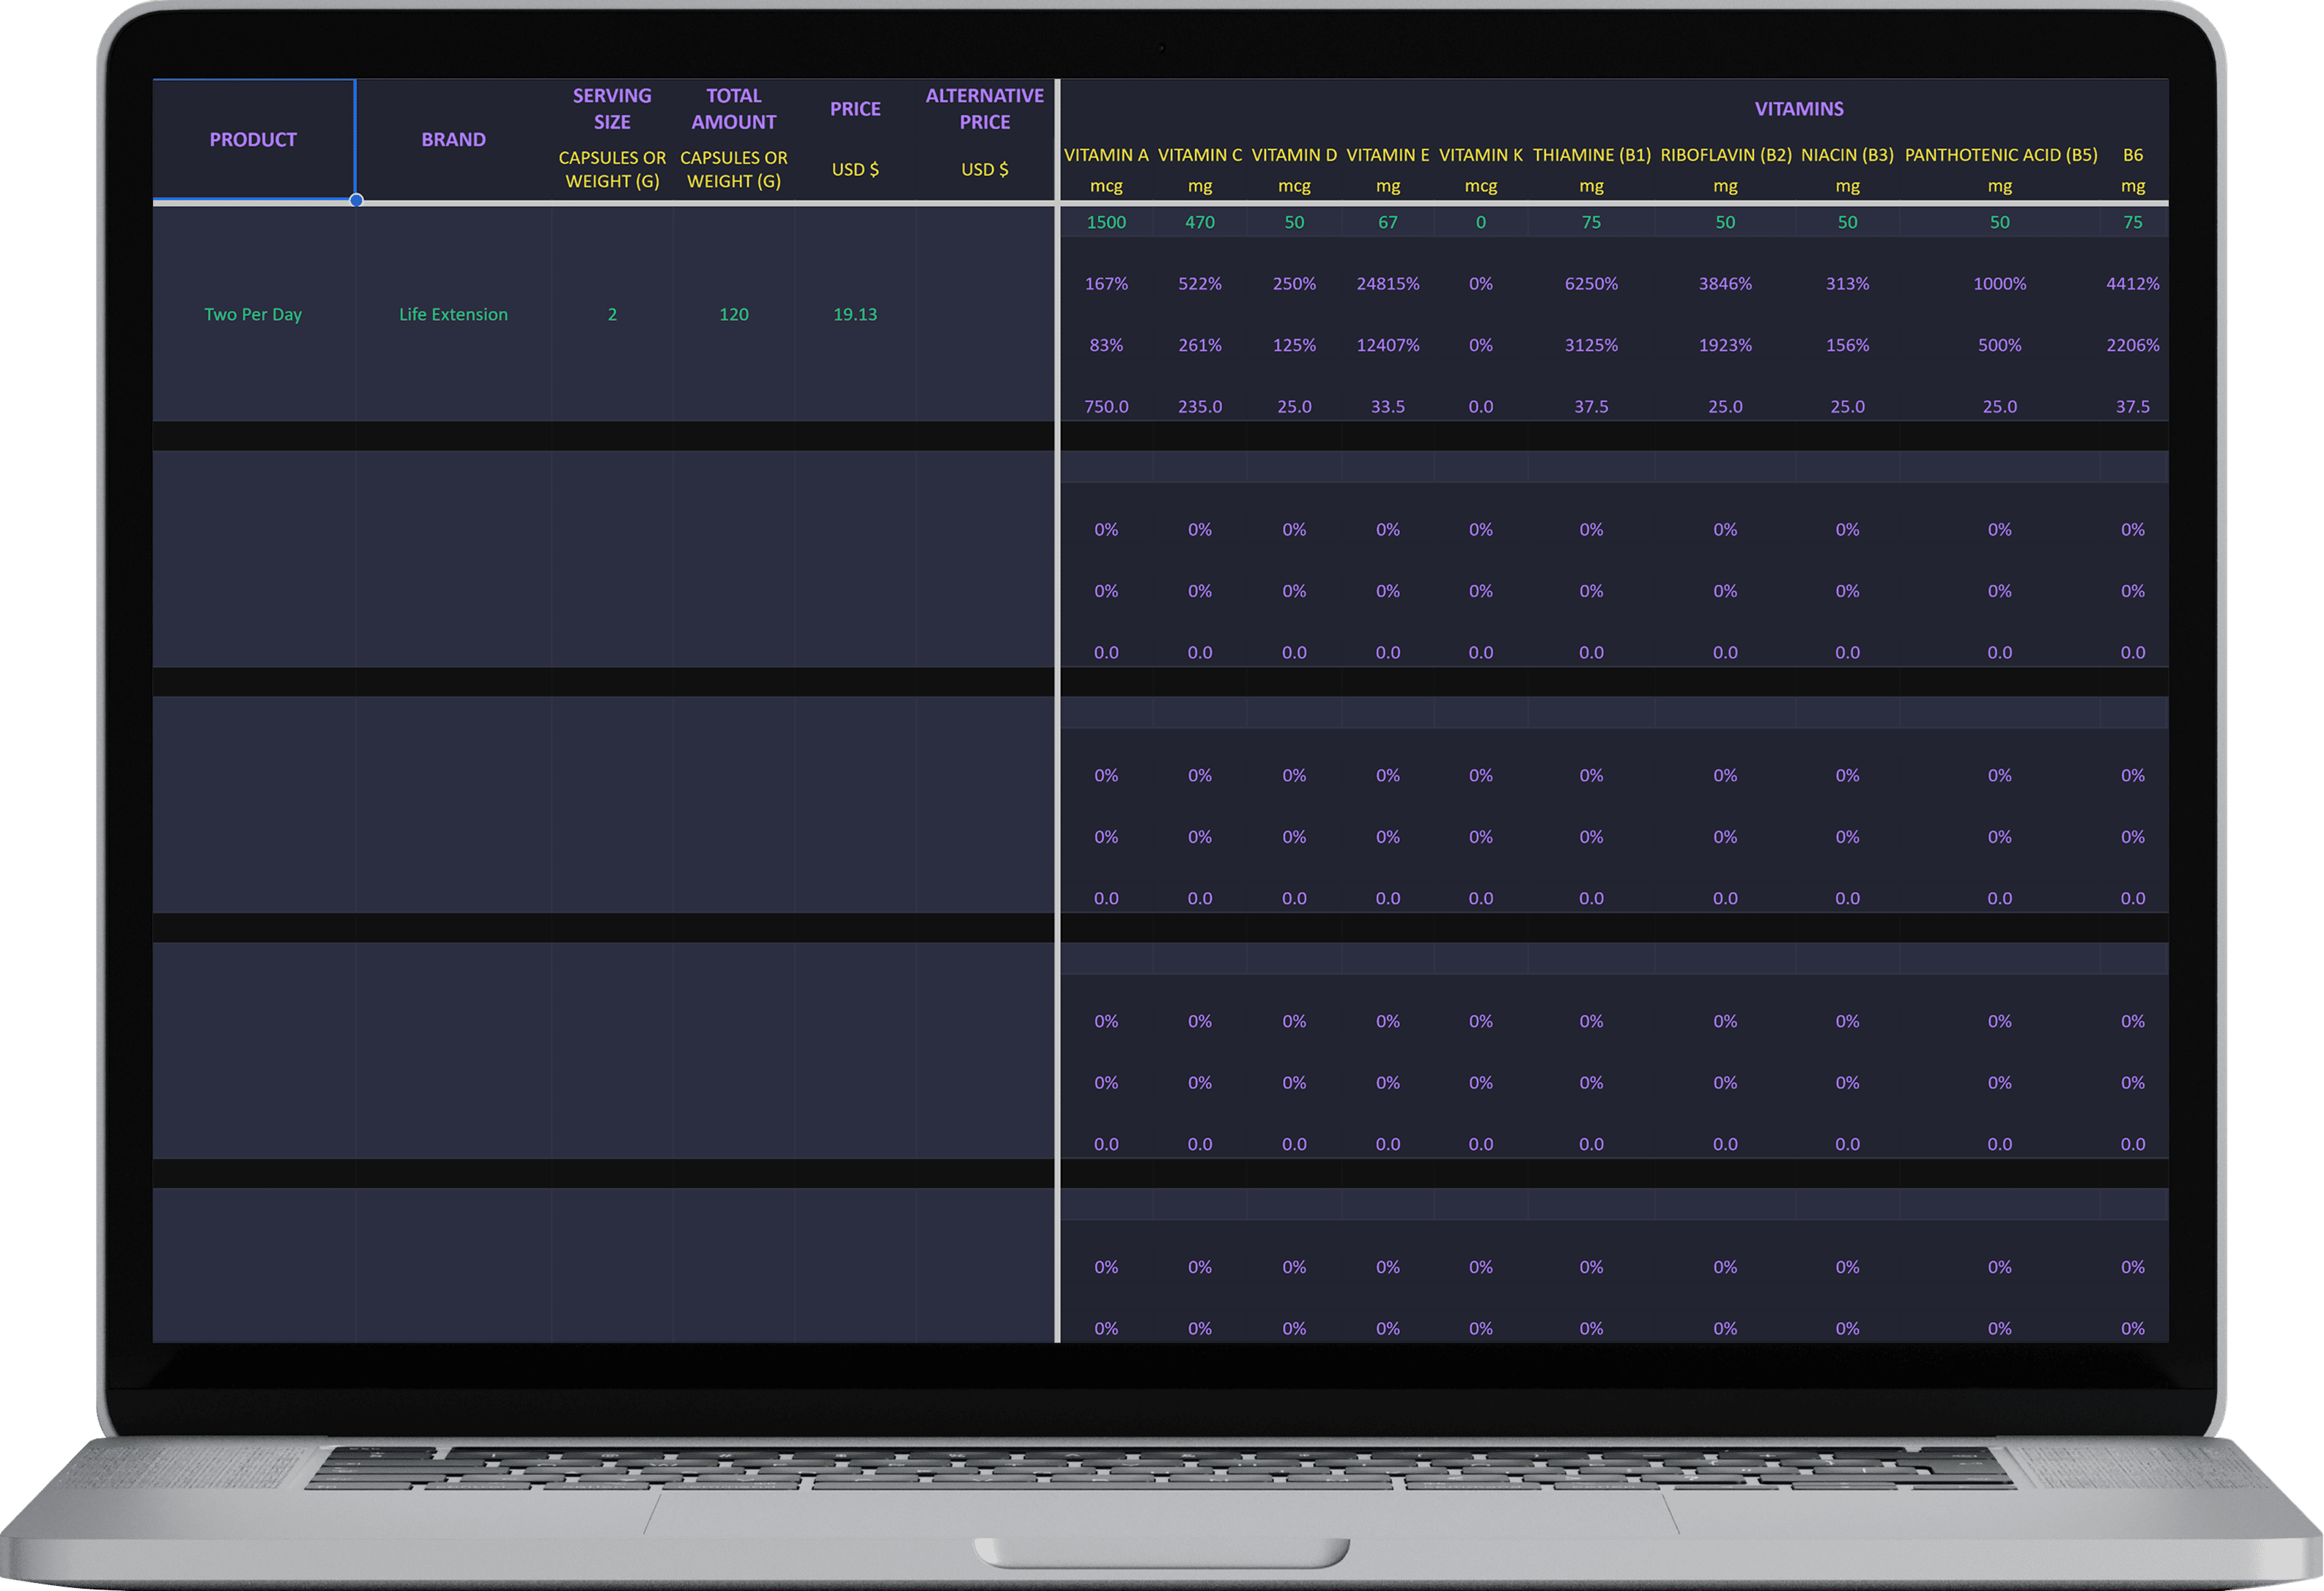Click the Vitamin A value 1500 cell
Image resolution: width=2324 pixels, height=1591 pixels.
coord(1106,222)
